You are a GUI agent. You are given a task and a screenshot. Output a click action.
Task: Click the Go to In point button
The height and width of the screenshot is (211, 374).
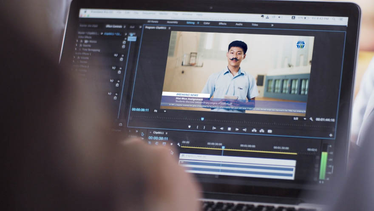pyautogui.click(x=214, y=128)
